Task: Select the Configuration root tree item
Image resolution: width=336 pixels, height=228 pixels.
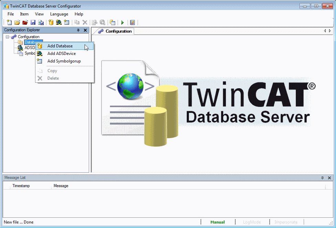Action: tap(29, 37)
